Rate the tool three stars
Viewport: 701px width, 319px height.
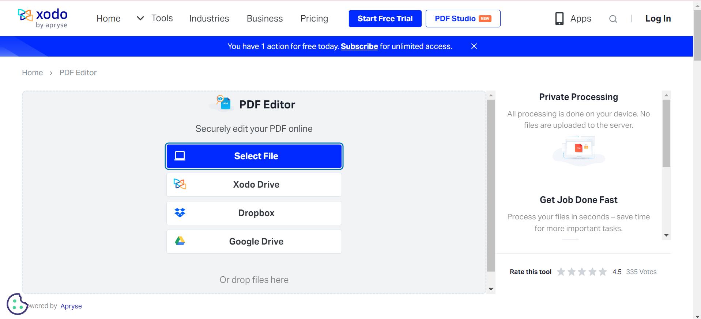click(582, 272)
